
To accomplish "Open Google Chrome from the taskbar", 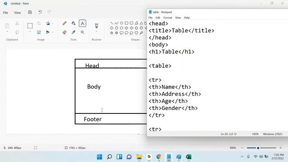I will [159, 157].
